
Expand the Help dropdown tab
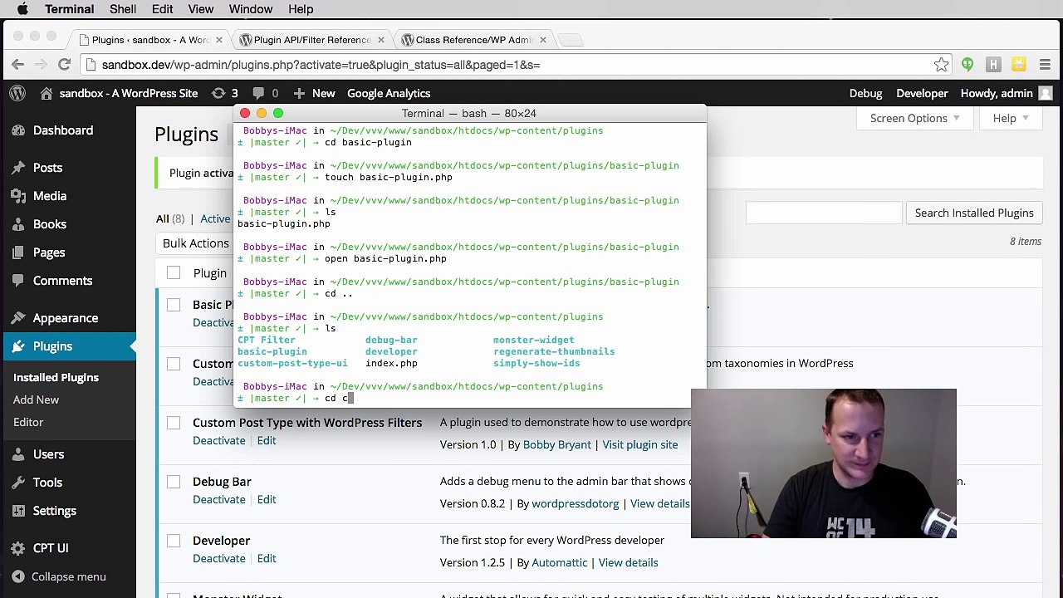click(x=1010, y=118)
